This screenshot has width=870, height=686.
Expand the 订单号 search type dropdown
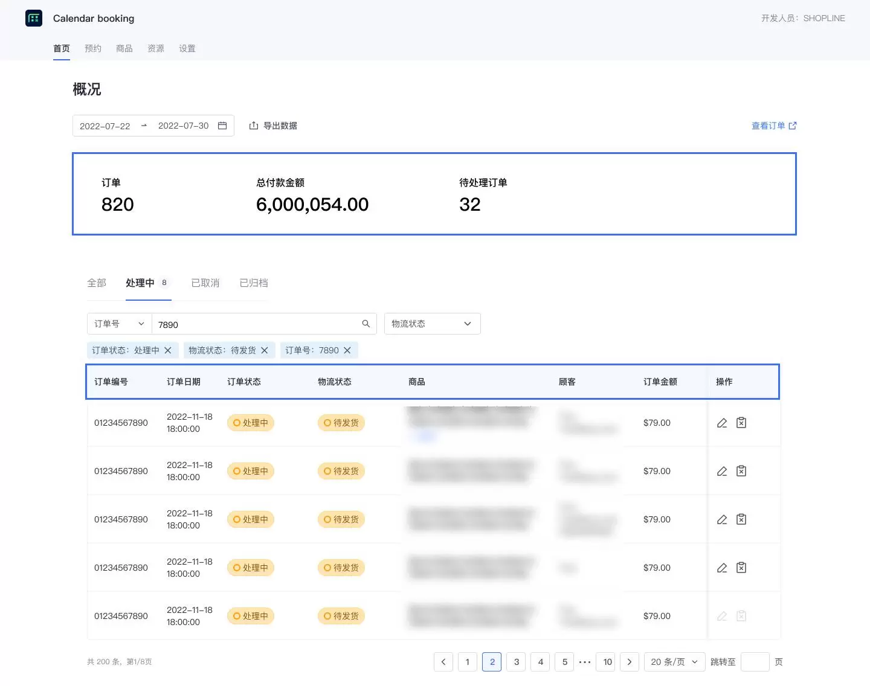(x=119, y=324)
